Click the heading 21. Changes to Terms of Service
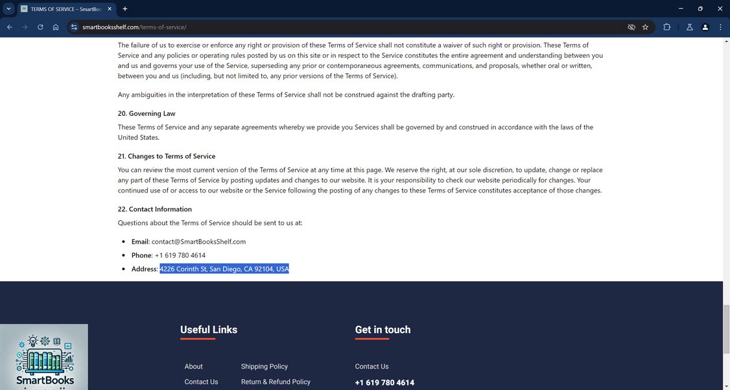Viewport: 730px width, 390px height. pos(167,156)
